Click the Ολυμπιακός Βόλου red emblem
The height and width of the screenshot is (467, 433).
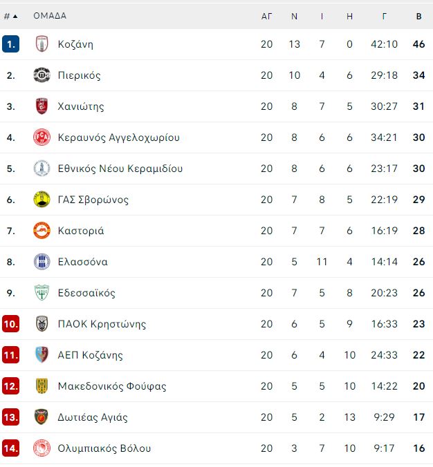click(42, 448)
